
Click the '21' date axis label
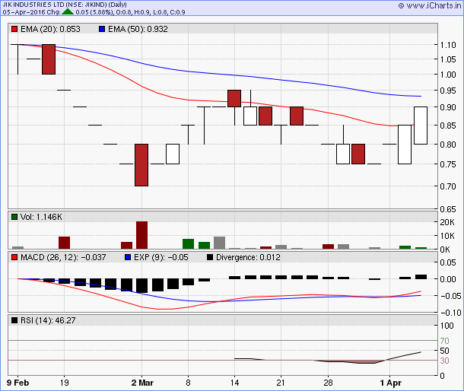[x=281, y=383]
